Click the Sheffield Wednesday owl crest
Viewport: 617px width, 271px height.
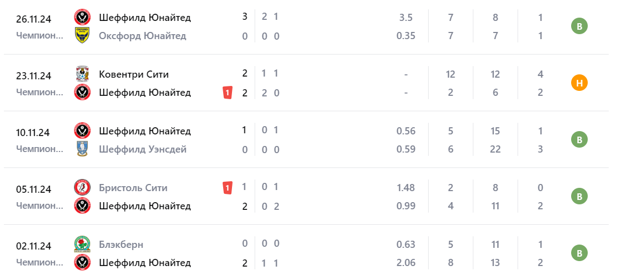tap(82, 149)
